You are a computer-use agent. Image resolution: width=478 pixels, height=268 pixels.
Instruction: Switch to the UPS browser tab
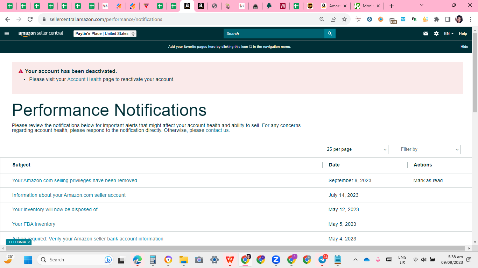click(x=310, y=6)
